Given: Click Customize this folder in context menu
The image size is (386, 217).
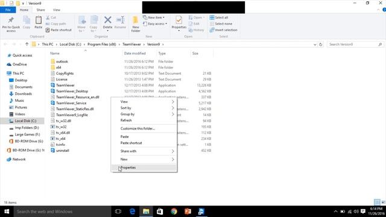Looking at the screenshot, I should (x=144, y=128).
